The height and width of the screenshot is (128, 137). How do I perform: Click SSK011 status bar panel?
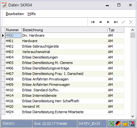point(16,123)
